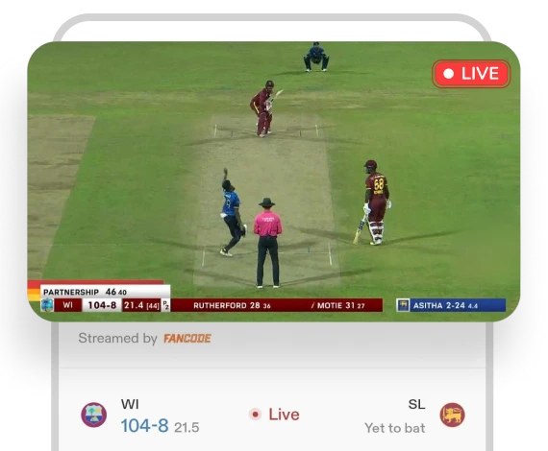Click the bowler in blue jersey
Image resolution: width=548 pixels, height=451 pixels.
pos(233,213)
